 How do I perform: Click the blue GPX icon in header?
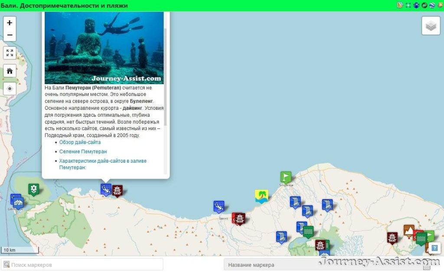click(416, 5)
